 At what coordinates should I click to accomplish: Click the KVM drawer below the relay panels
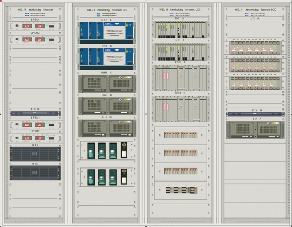[255, 114]
